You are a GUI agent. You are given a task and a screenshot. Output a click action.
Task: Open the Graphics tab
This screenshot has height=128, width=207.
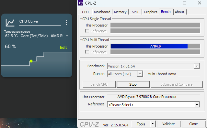tap(151, 12)
